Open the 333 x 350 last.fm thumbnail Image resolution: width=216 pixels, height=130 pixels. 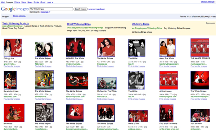(137, 48)
